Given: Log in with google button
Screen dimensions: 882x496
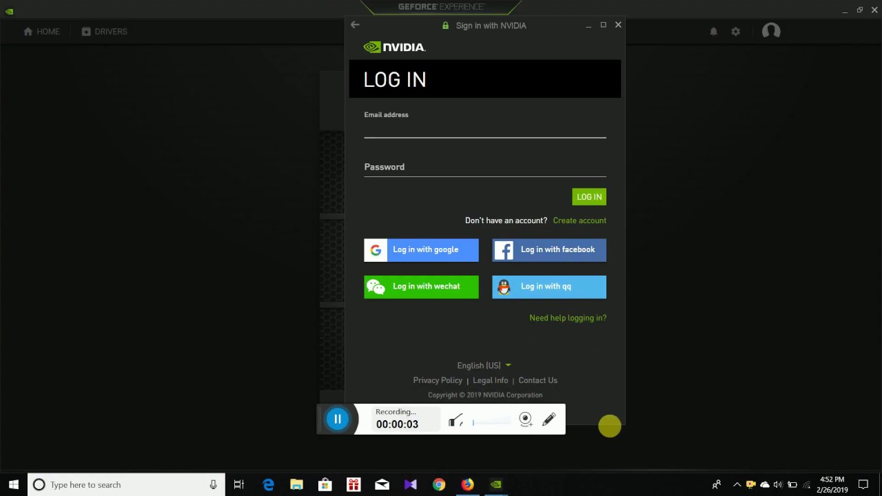Looking at the screenshot, I should click(421, 250).
